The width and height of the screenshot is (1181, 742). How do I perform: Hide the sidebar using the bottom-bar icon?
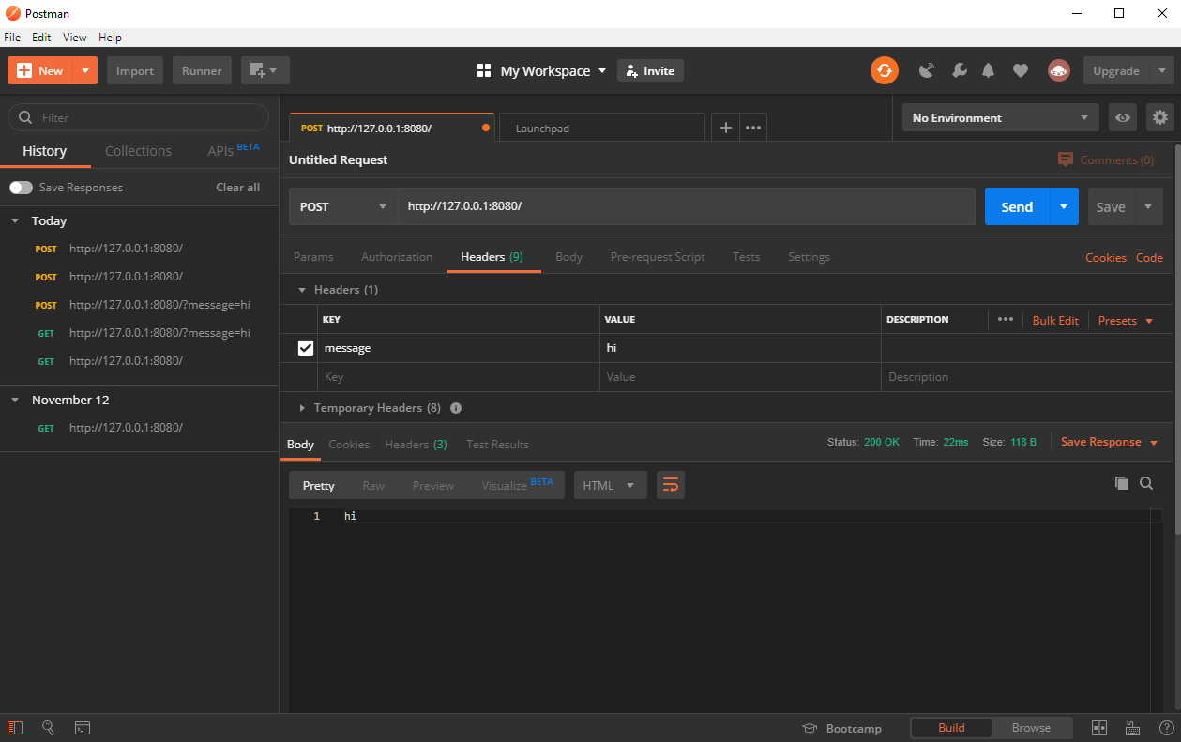tap(15, 727)
